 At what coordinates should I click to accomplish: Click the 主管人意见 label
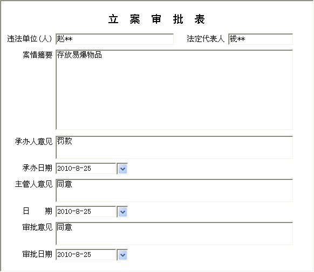click(33, 184)
